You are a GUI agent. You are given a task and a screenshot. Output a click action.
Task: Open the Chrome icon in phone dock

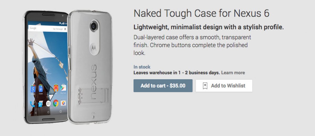point(56,103)
